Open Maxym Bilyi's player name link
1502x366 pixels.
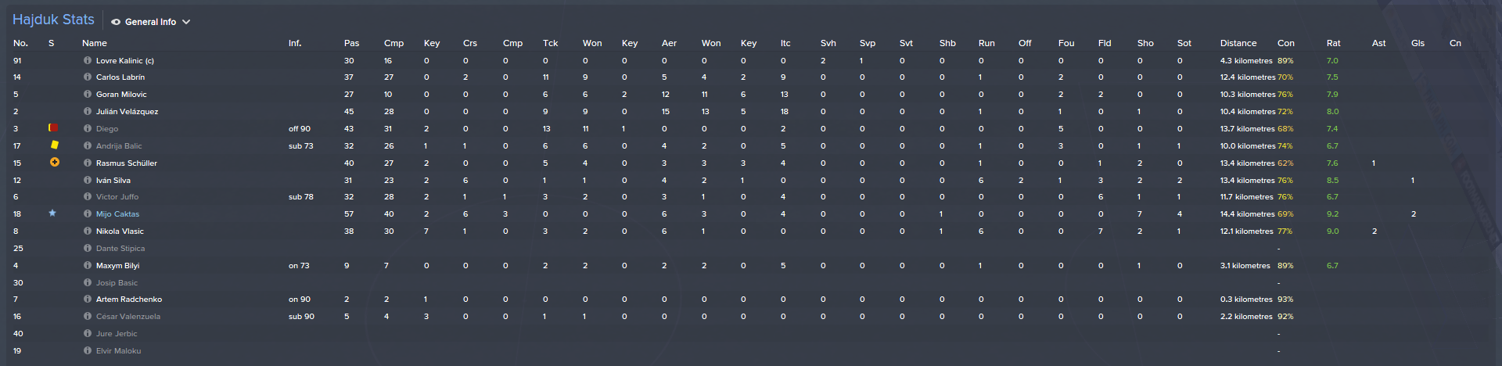pos(117,266)
